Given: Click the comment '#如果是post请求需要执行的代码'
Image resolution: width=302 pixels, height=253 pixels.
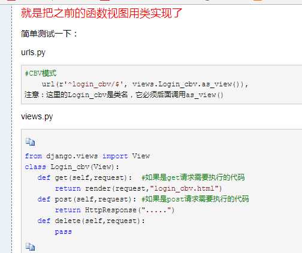Looking at the screenshot, I should click(x=195, y=199).
